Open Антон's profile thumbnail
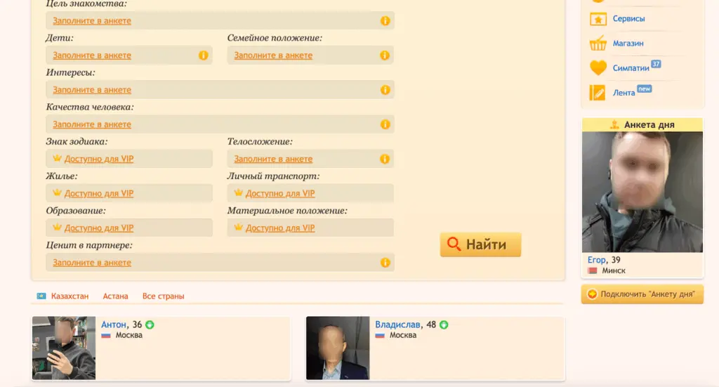This screenshot has width=719, height=387. click(x=64, y=348)
